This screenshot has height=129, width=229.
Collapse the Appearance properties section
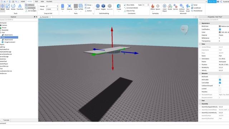200,23
